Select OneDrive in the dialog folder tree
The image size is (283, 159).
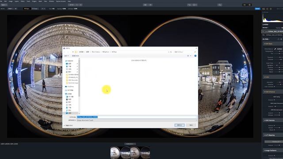pyautogui.click(x=69, y=87)
